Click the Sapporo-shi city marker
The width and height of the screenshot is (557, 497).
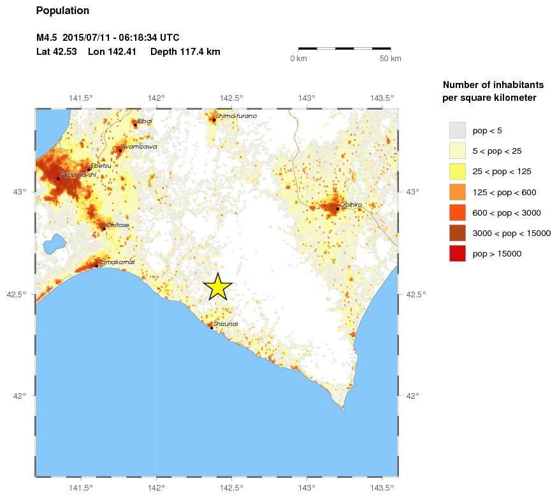coord(58,179)
